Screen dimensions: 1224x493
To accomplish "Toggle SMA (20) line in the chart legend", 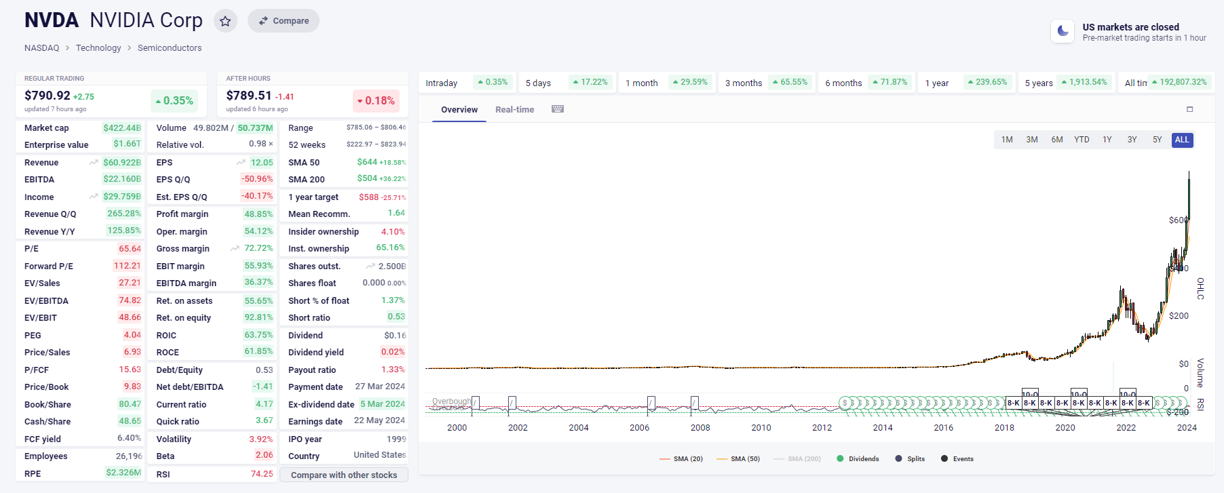I will [681, 459].
